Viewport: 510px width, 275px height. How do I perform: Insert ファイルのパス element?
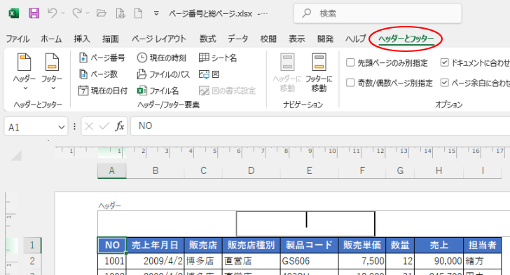pyautogui.click(x=163, y=74)
